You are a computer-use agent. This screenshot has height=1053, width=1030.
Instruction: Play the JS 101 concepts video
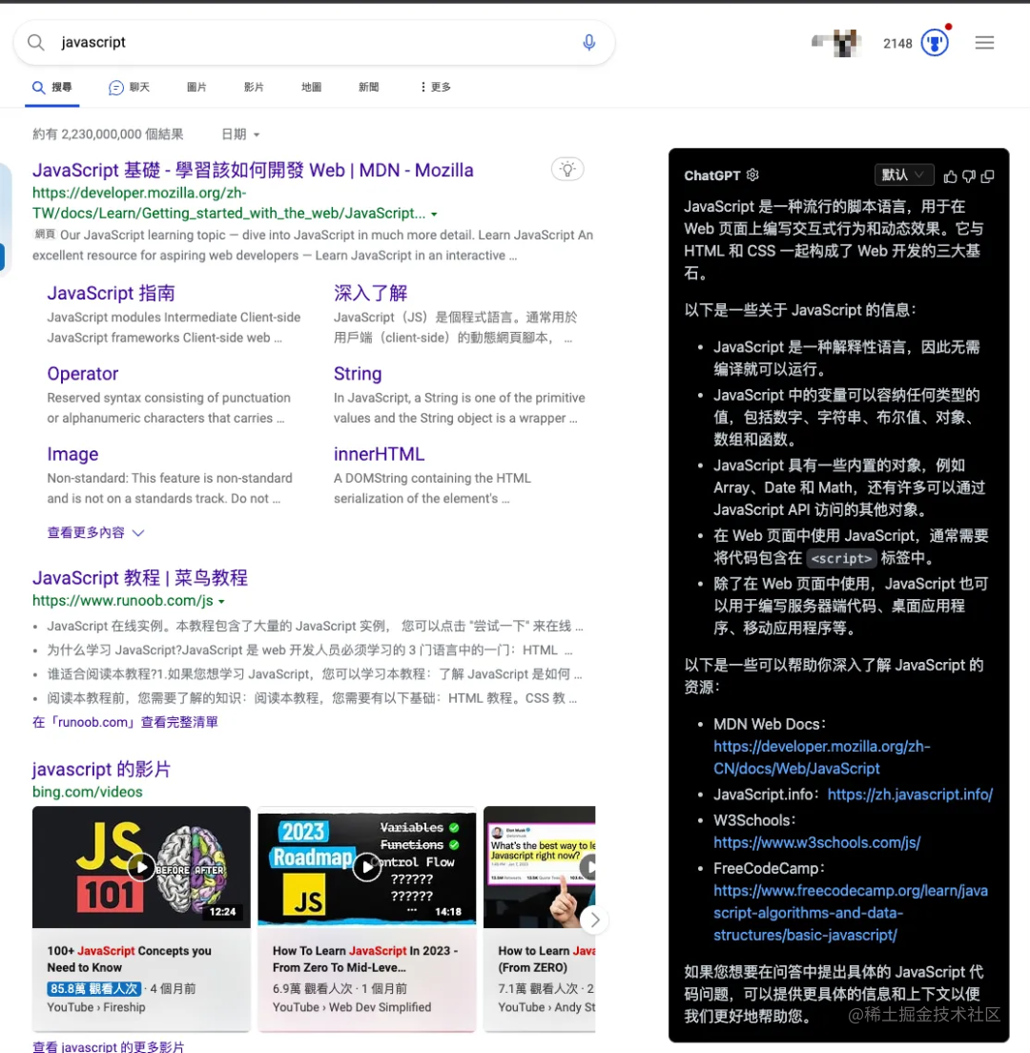(141, 867)
